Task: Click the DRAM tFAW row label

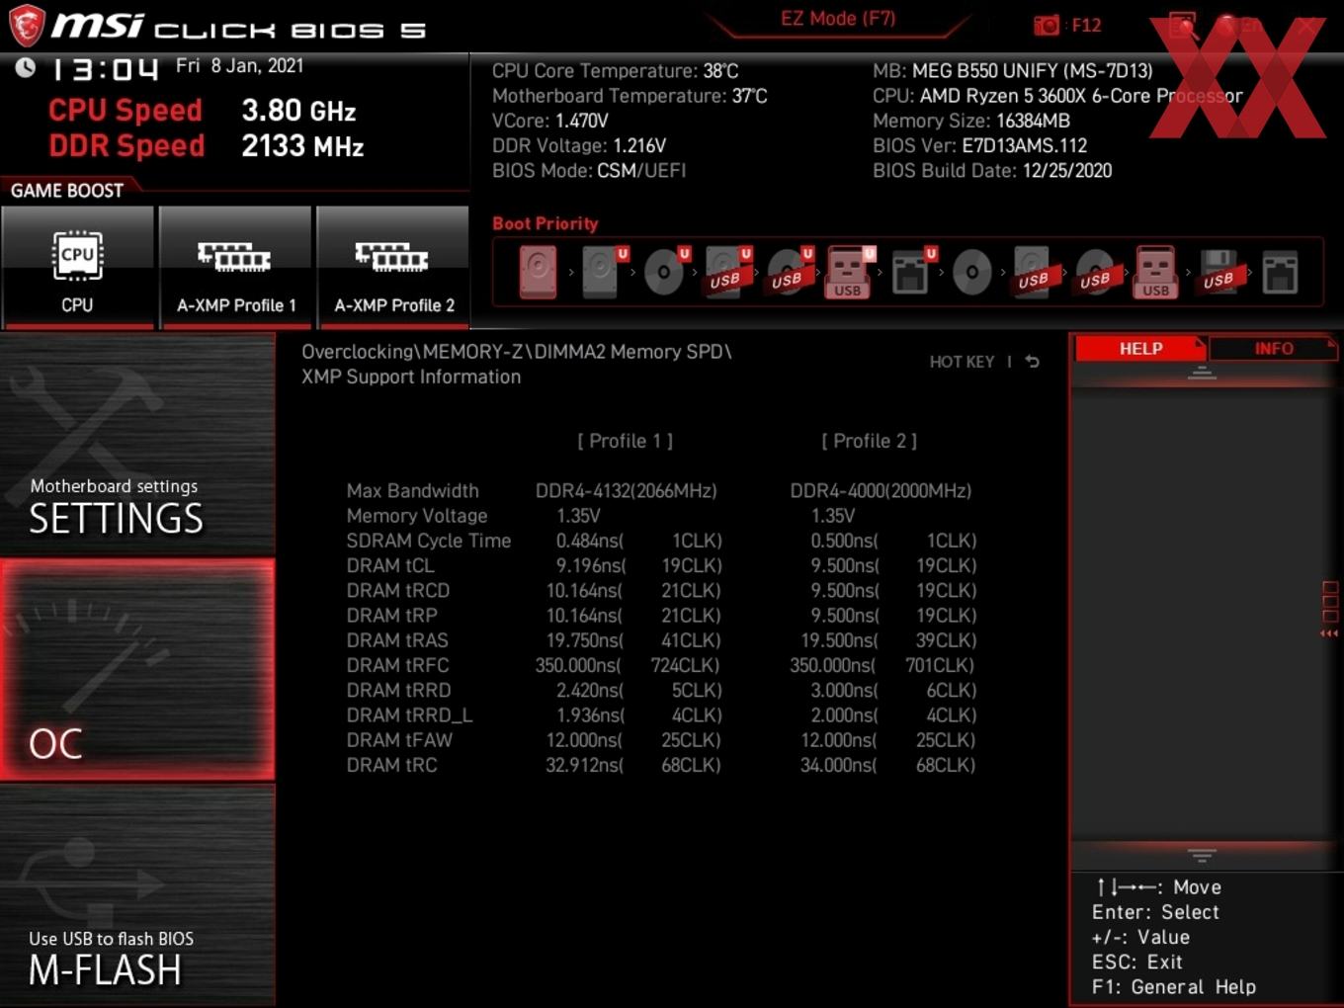Action: tap(399, 739)
